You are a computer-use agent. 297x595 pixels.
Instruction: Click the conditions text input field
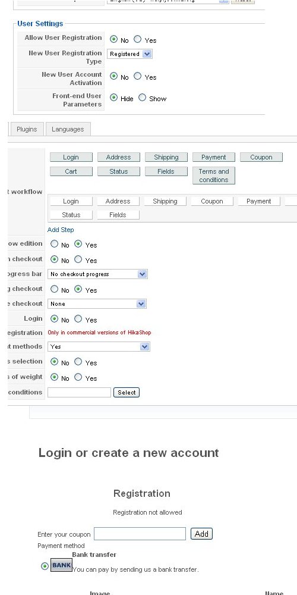click(x=79, y=392)
